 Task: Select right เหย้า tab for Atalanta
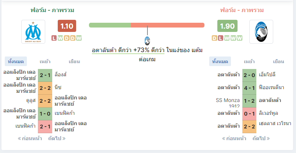click(x=249, y=61)
